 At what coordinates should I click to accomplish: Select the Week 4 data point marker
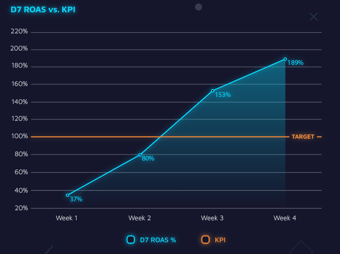285,59
